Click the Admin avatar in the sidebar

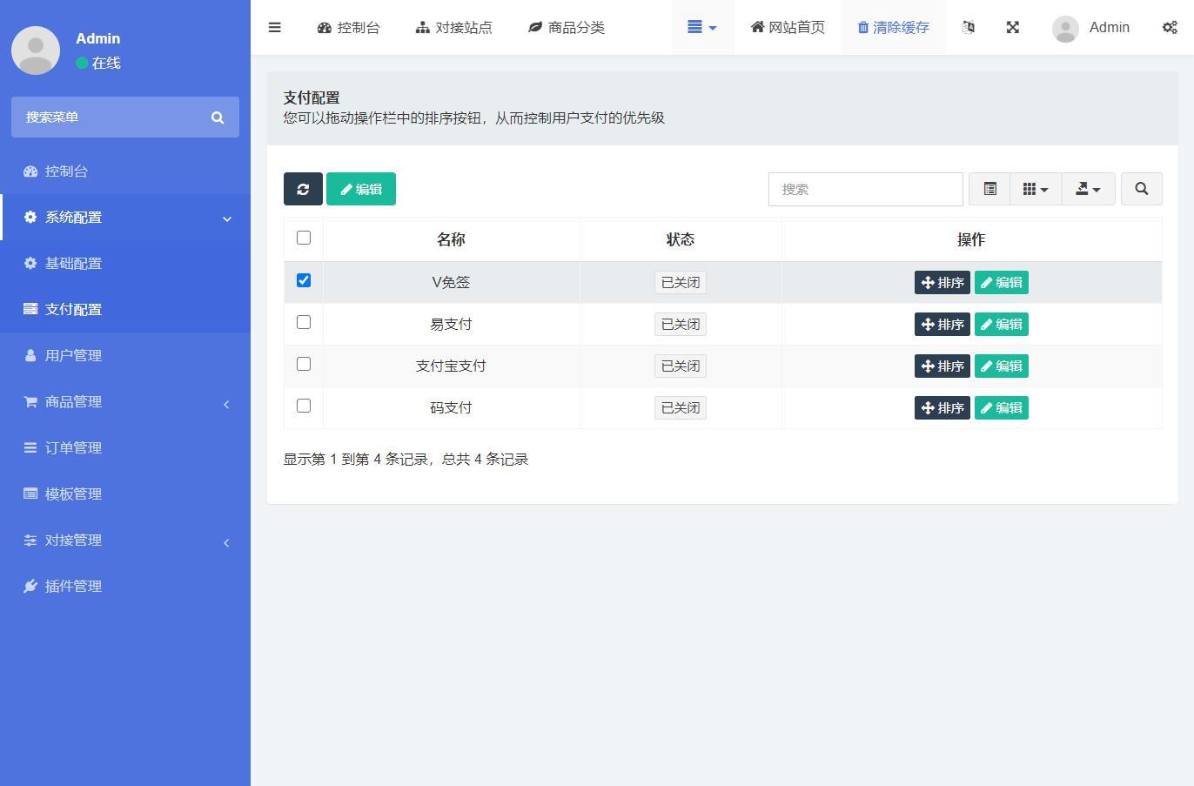pyautogui.click(x=36, y=50)
